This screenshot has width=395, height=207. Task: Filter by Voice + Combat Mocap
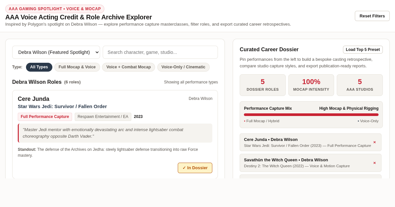pos(128,67)
